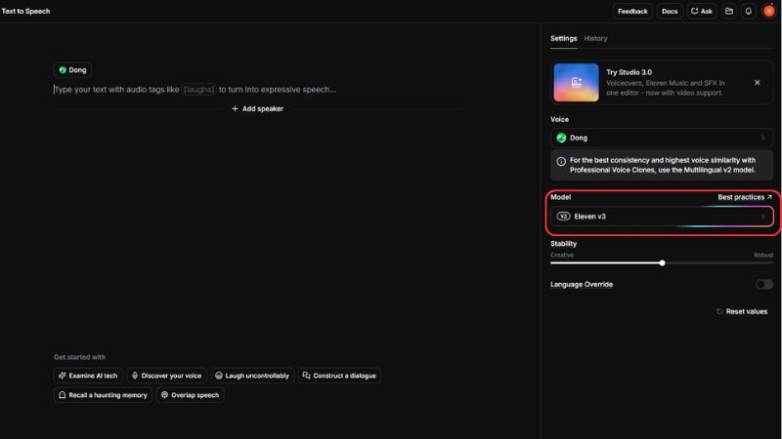Open the Eleven v3 model selector
This screenshot has width=782, height=439.
coord(662,216)
